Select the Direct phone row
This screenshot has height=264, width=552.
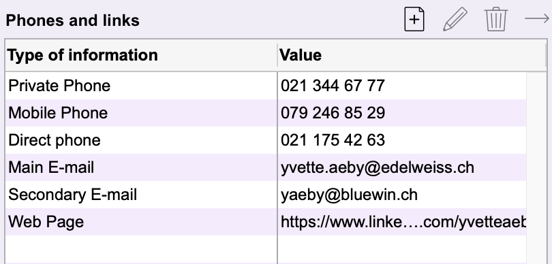[266, 140]
